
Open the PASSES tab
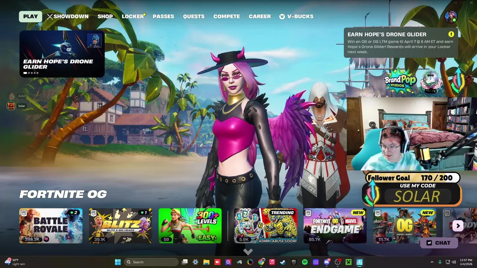click(163, 16)
